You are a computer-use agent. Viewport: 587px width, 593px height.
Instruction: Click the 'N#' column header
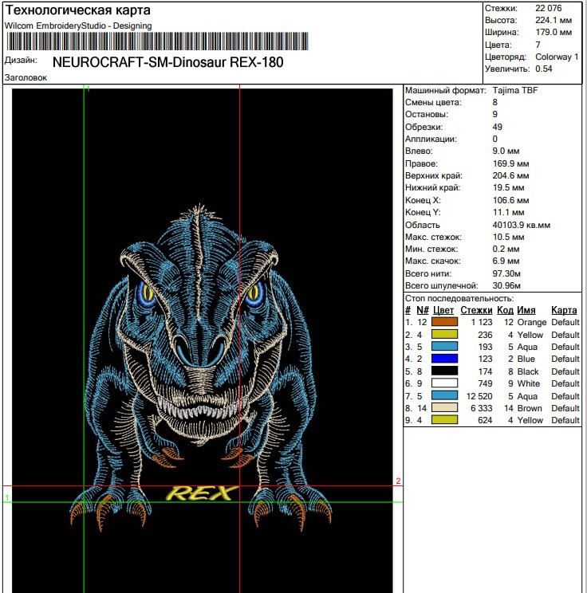[423, 311]
